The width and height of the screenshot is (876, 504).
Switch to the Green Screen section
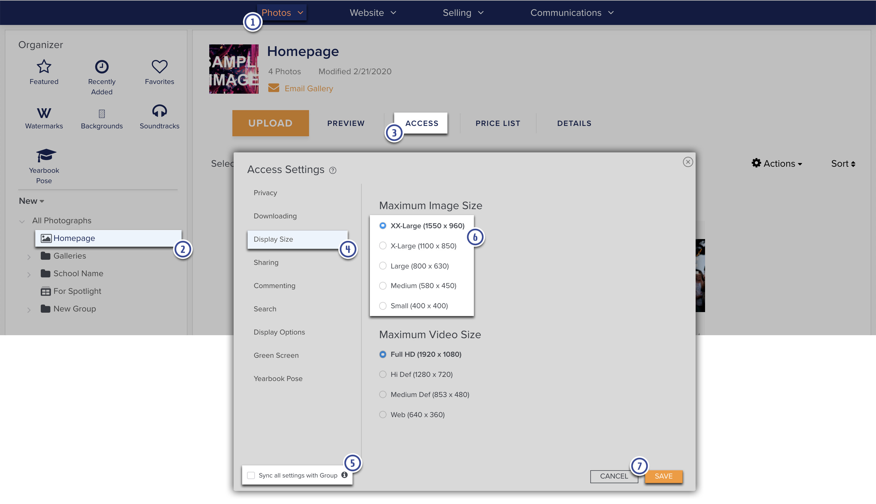point(276,355)
